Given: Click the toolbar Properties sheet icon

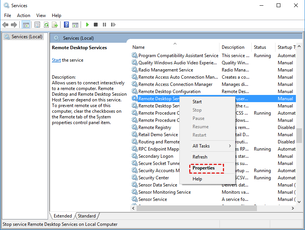Looking at the screenshot, I should point(37,25).
